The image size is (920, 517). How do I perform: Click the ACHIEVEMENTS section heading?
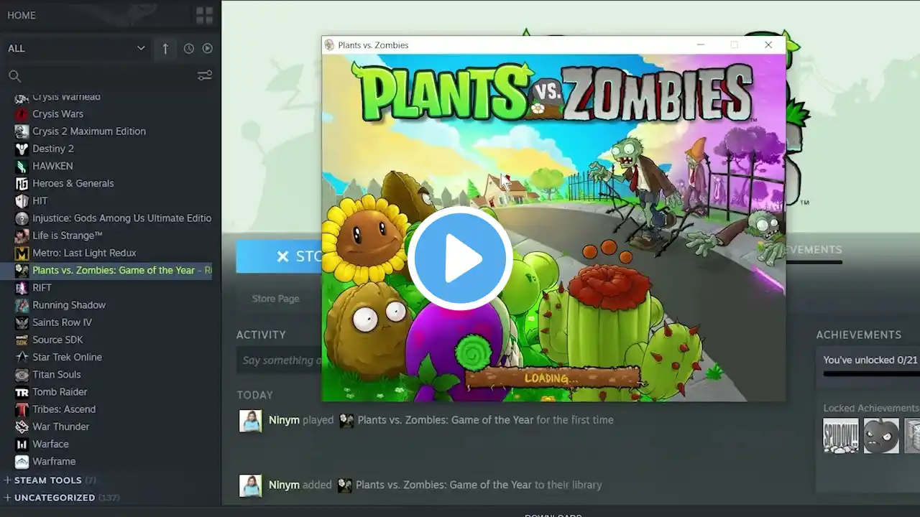coord(858,335)
